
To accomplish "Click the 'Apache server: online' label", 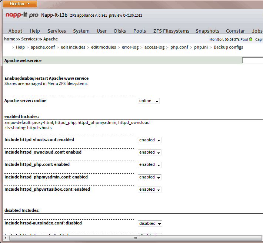I will point(25,101).
